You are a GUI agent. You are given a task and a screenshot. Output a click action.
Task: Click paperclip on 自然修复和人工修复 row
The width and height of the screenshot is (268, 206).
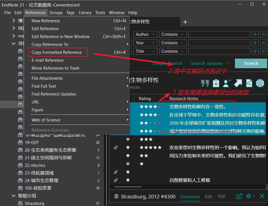116,180
